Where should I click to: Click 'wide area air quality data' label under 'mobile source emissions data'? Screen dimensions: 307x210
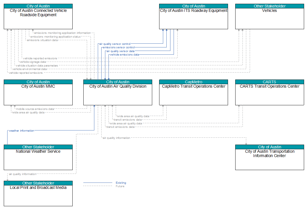[x=28, y=113]
